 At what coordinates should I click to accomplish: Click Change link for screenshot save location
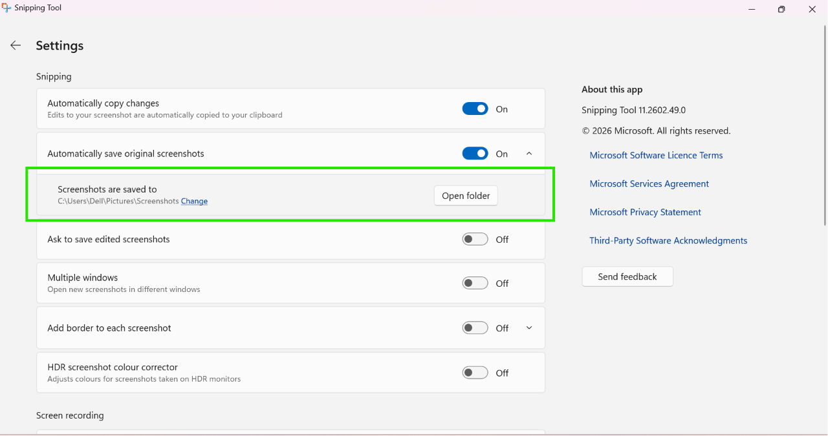(x=194, y=201)
